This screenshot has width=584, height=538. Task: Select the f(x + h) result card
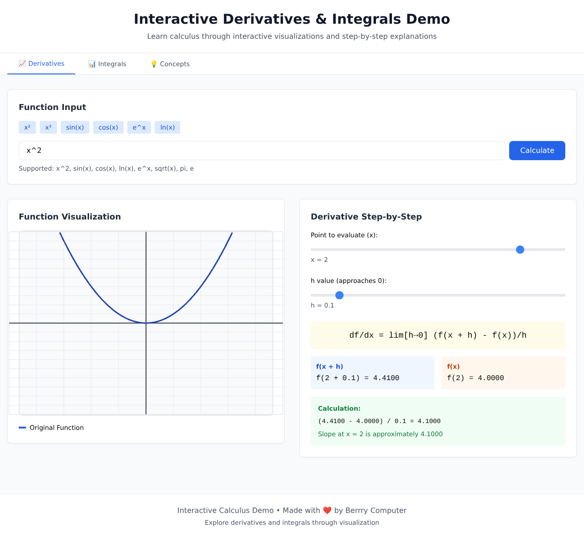pos(372,373)
